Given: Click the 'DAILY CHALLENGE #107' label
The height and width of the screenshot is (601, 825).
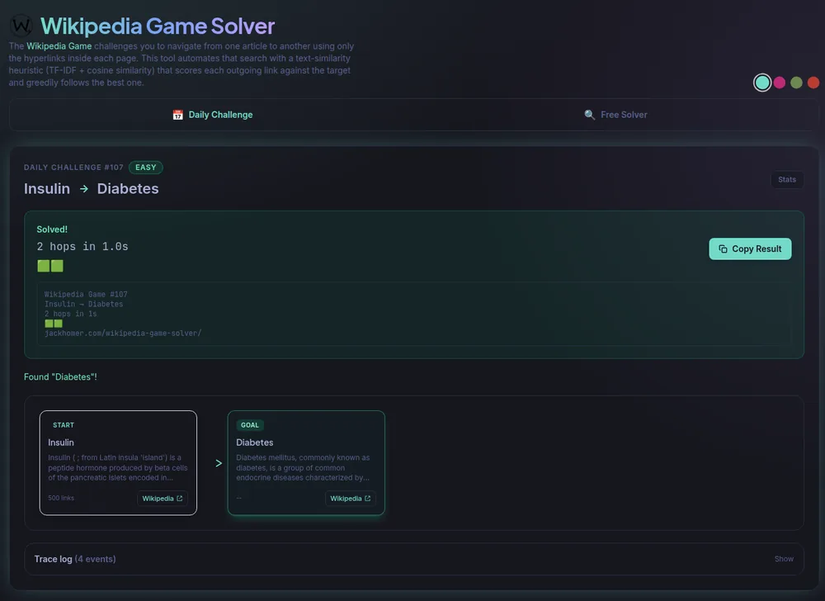Looking at the screenshot, I should coord(73,168).
